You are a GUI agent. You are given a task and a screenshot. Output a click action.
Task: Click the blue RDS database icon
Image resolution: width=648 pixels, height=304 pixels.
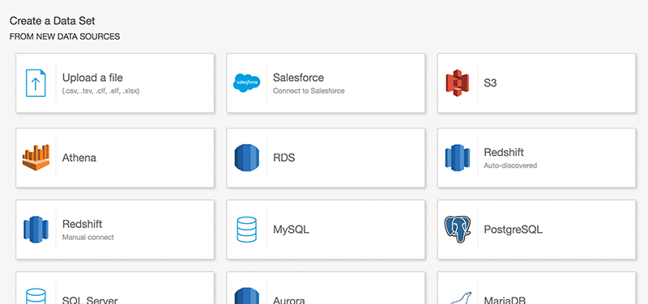click(x=247, y=158)
